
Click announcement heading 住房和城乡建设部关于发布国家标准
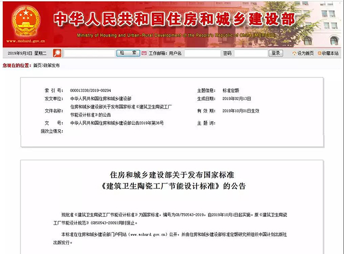(172, 175)
